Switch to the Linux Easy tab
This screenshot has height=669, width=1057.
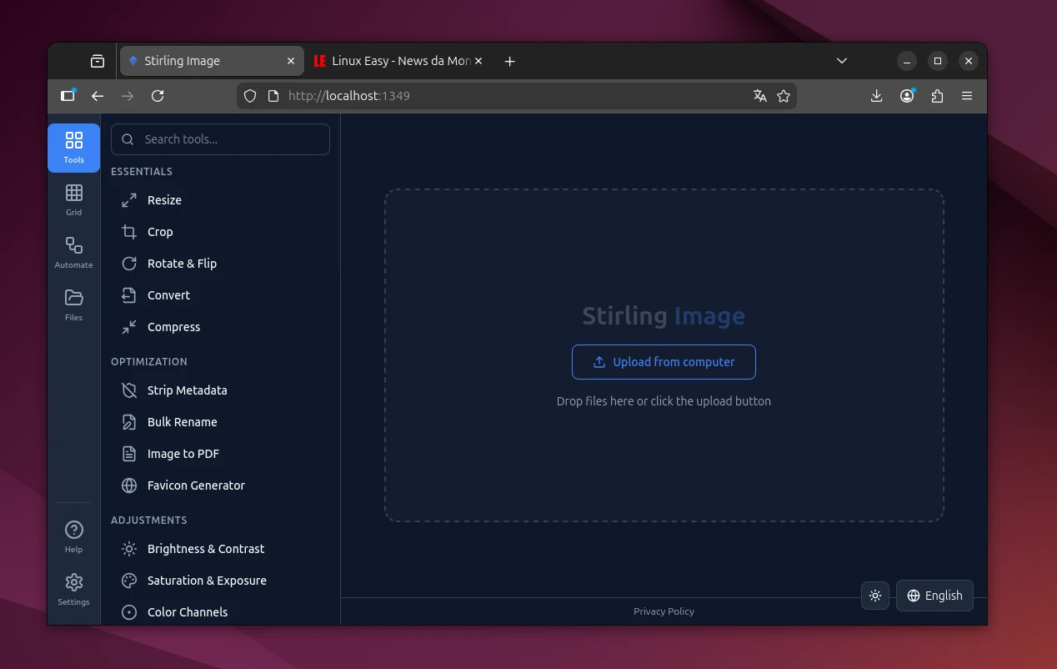coord(392,60)
